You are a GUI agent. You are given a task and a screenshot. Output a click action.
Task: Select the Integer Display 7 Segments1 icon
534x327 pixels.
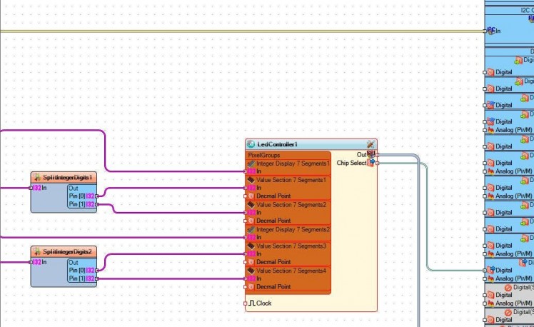point(251,163)
